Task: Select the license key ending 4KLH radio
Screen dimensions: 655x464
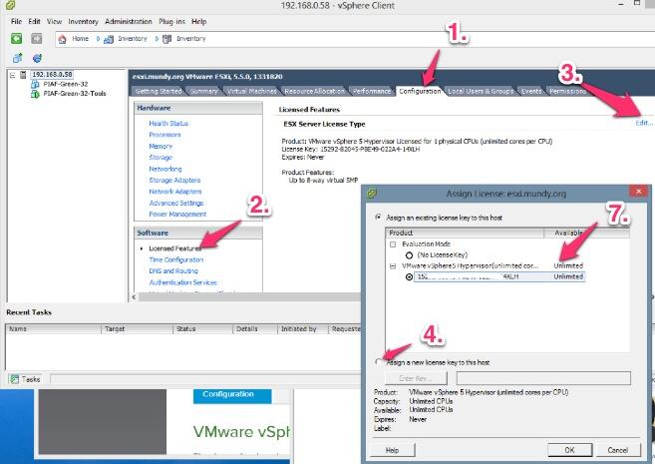Action: [410, 276]
